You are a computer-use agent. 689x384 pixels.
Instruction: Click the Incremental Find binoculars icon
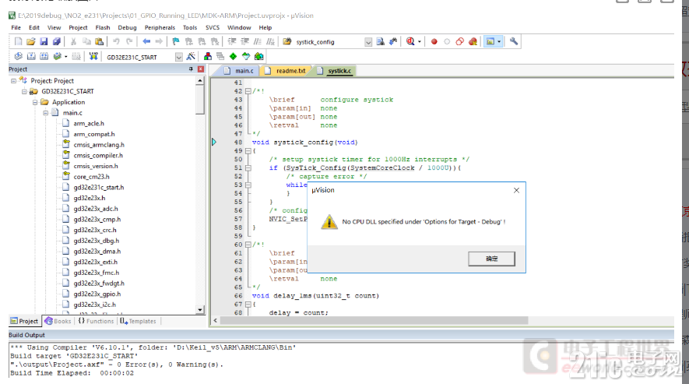click(393, 42)
